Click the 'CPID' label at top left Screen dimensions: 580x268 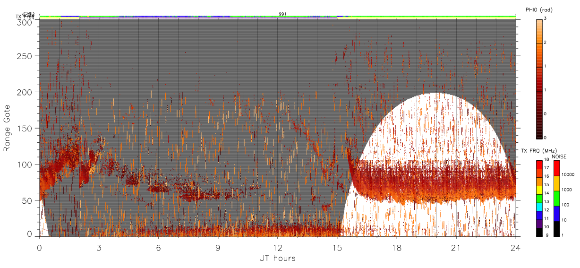point(29,14)
